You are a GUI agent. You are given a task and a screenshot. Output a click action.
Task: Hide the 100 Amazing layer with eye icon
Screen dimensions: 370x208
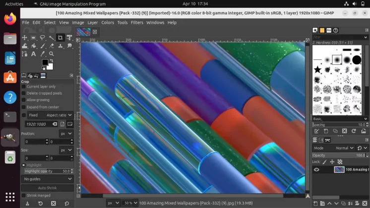[316, 169]
